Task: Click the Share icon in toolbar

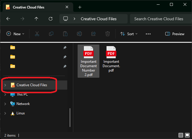Action: [x=94, y=34]
